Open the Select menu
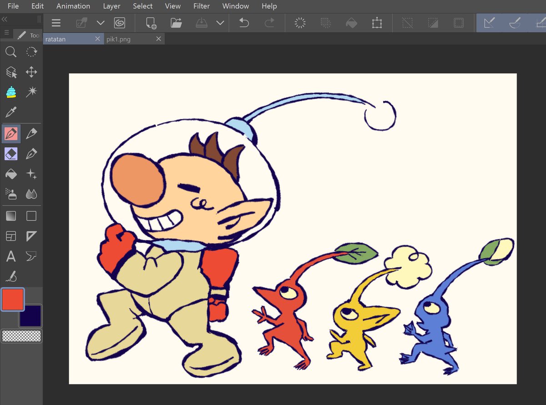Screen dimensions: 546x405 click(143, 6)
